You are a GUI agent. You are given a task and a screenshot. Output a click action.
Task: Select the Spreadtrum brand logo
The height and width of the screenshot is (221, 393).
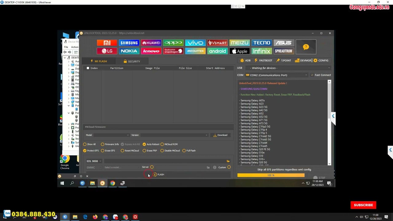(284, 51)
